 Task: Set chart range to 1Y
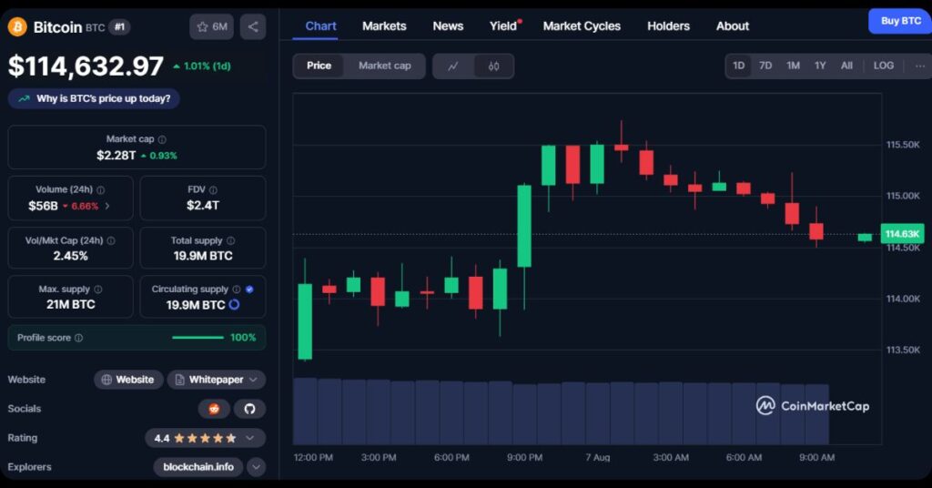click(820, 66)
